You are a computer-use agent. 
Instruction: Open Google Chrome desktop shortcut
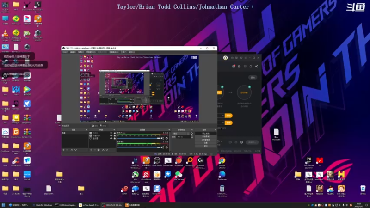click(x=222, y=163)
